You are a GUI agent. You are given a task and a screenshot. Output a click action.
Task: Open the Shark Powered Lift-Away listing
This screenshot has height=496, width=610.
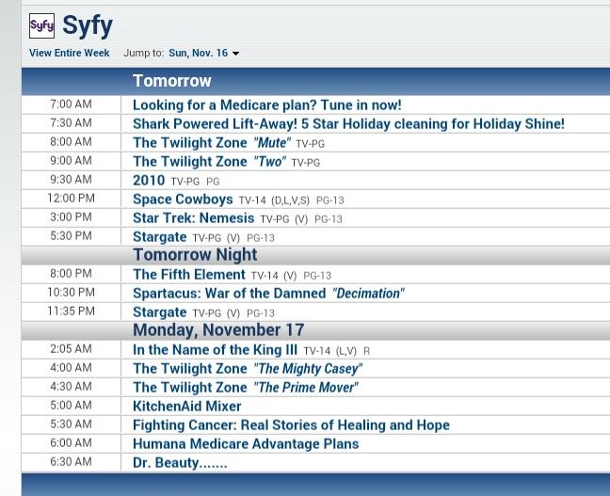[x=348, y=123]
